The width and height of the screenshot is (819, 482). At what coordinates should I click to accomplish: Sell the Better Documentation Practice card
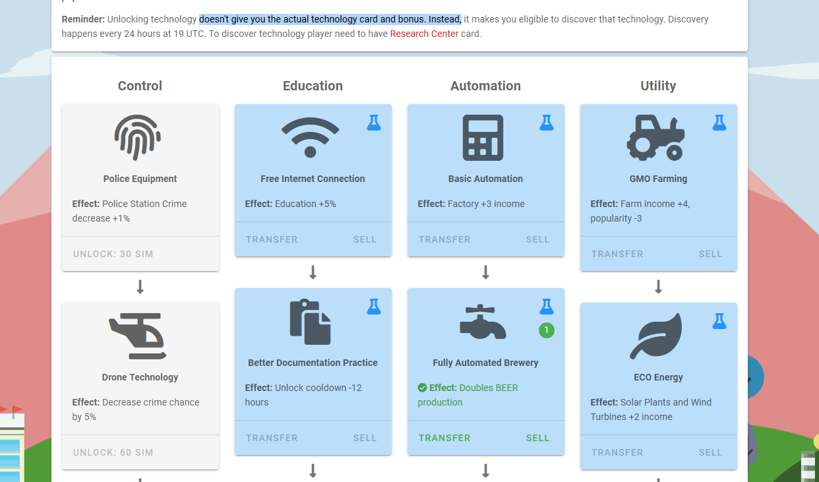point(365,438)
